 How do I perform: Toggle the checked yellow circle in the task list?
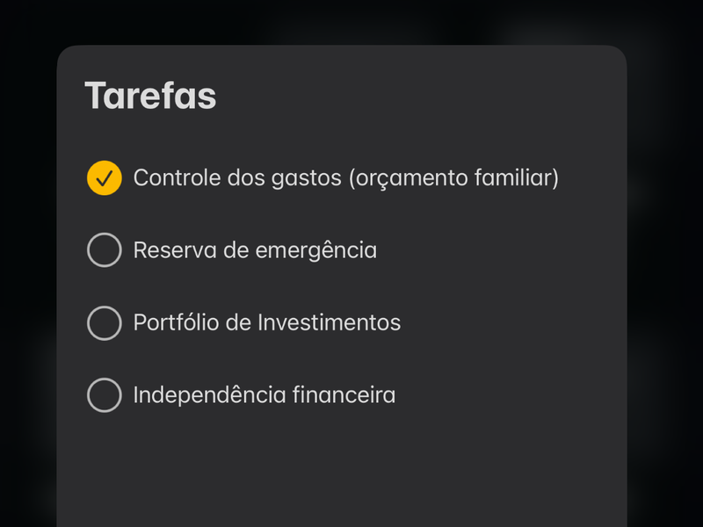(x=105, y=178)
